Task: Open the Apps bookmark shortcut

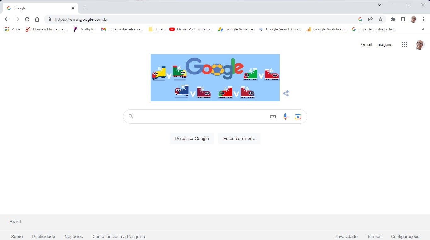Action: [x=13, y=29]
